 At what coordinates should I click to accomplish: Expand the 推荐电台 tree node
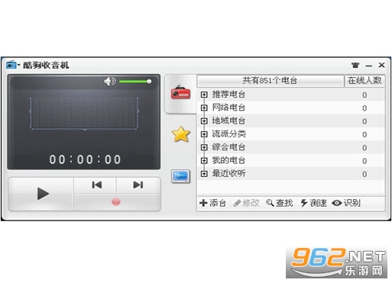(x=204, y=95)
